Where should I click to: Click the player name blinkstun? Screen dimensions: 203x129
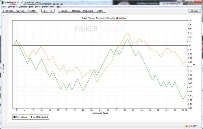tap(122, 18)
